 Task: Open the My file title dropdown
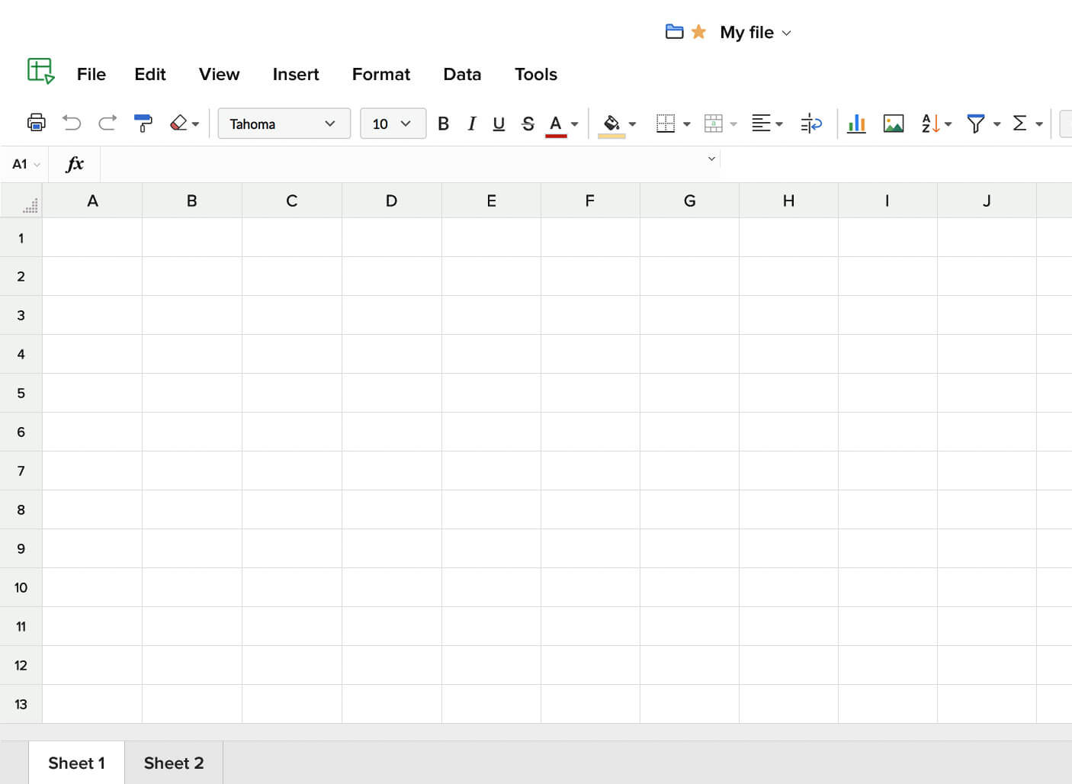756,32
